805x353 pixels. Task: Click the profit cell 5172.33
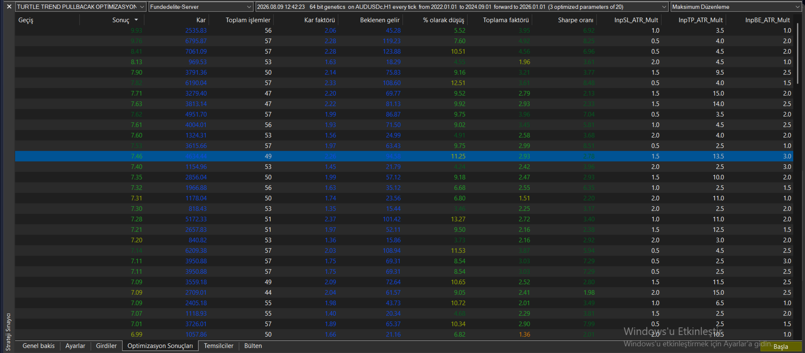point(196,219)
